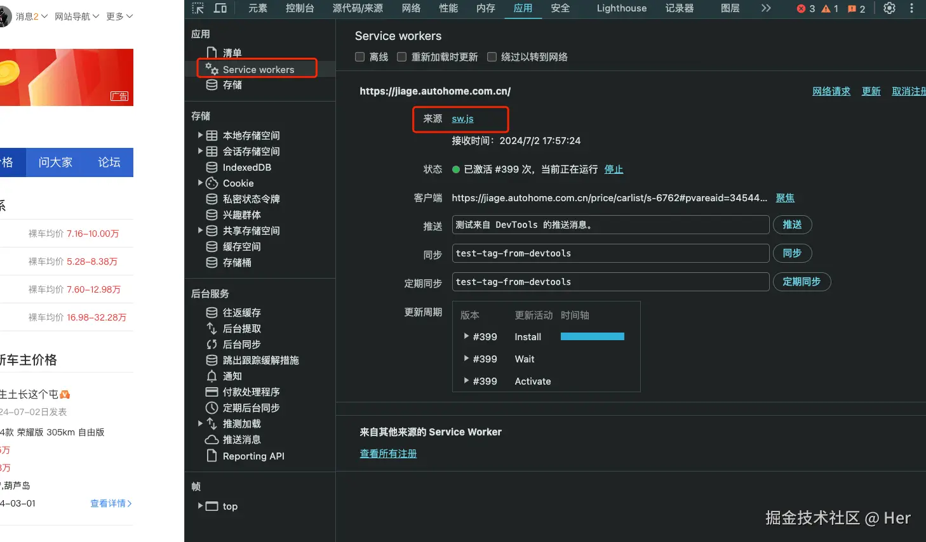Click 查看详情 link on the webpage
Screen dimensions: 926x542
tap(111, 503)
